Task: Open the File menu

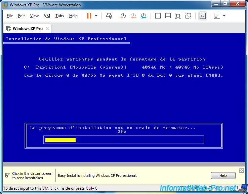Action: pyautogui.click(x=10, y=16)
